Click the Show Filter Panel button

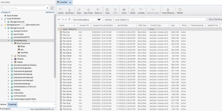(215, 19)
